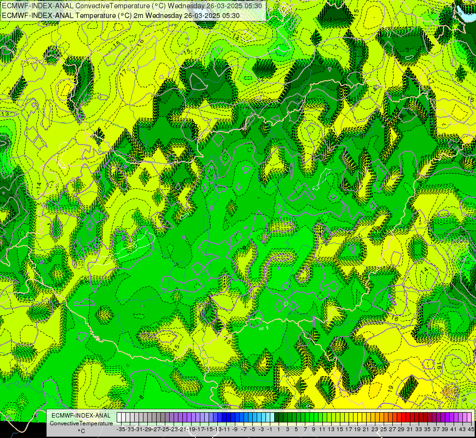Pick the magenta swatch above 39
Viewport: 476px width, 438px height.
point(442,417)
